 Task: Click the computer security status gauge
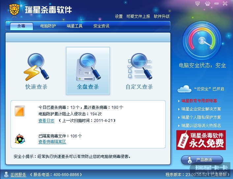[202, 40]
